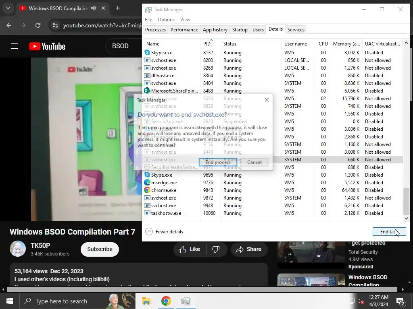413x309 pixels.
Task: Switch to the Processes tab
Action: (155, 30)
